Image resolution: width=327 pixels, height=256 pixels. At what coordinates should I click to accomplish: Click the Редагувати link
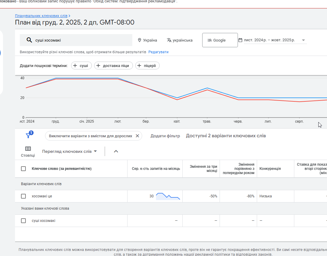tap(158, 52)
